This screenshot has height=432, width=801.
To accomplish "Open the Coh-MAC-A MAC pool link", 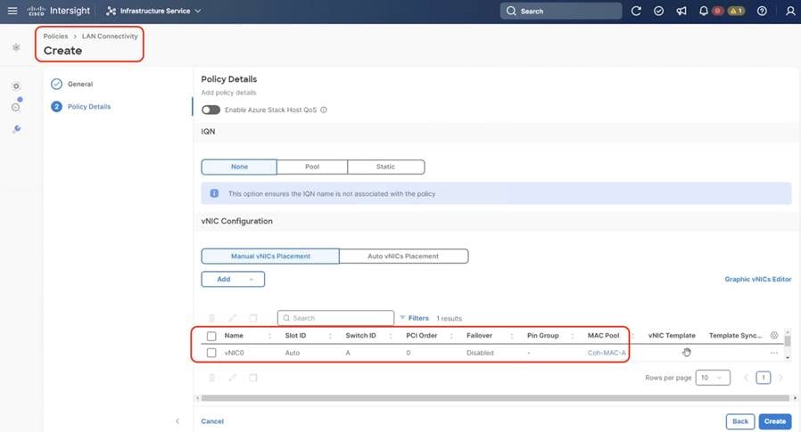I will 607,353.
